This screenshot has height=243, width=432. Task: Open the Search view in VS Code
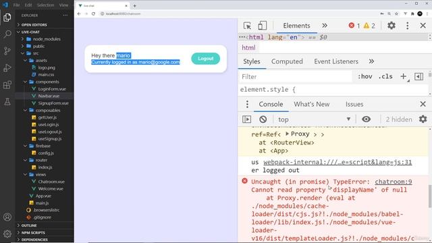click(x=7, y=34)
